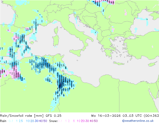The height and width of the screenshot is (123, 159).
Task: Click the Rain legend value 40
Action: click(41, 121)
